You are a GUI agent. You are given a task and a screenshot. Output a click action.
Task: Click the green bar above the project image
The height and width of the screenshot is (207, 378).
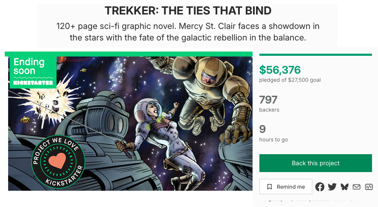point(128,54)
